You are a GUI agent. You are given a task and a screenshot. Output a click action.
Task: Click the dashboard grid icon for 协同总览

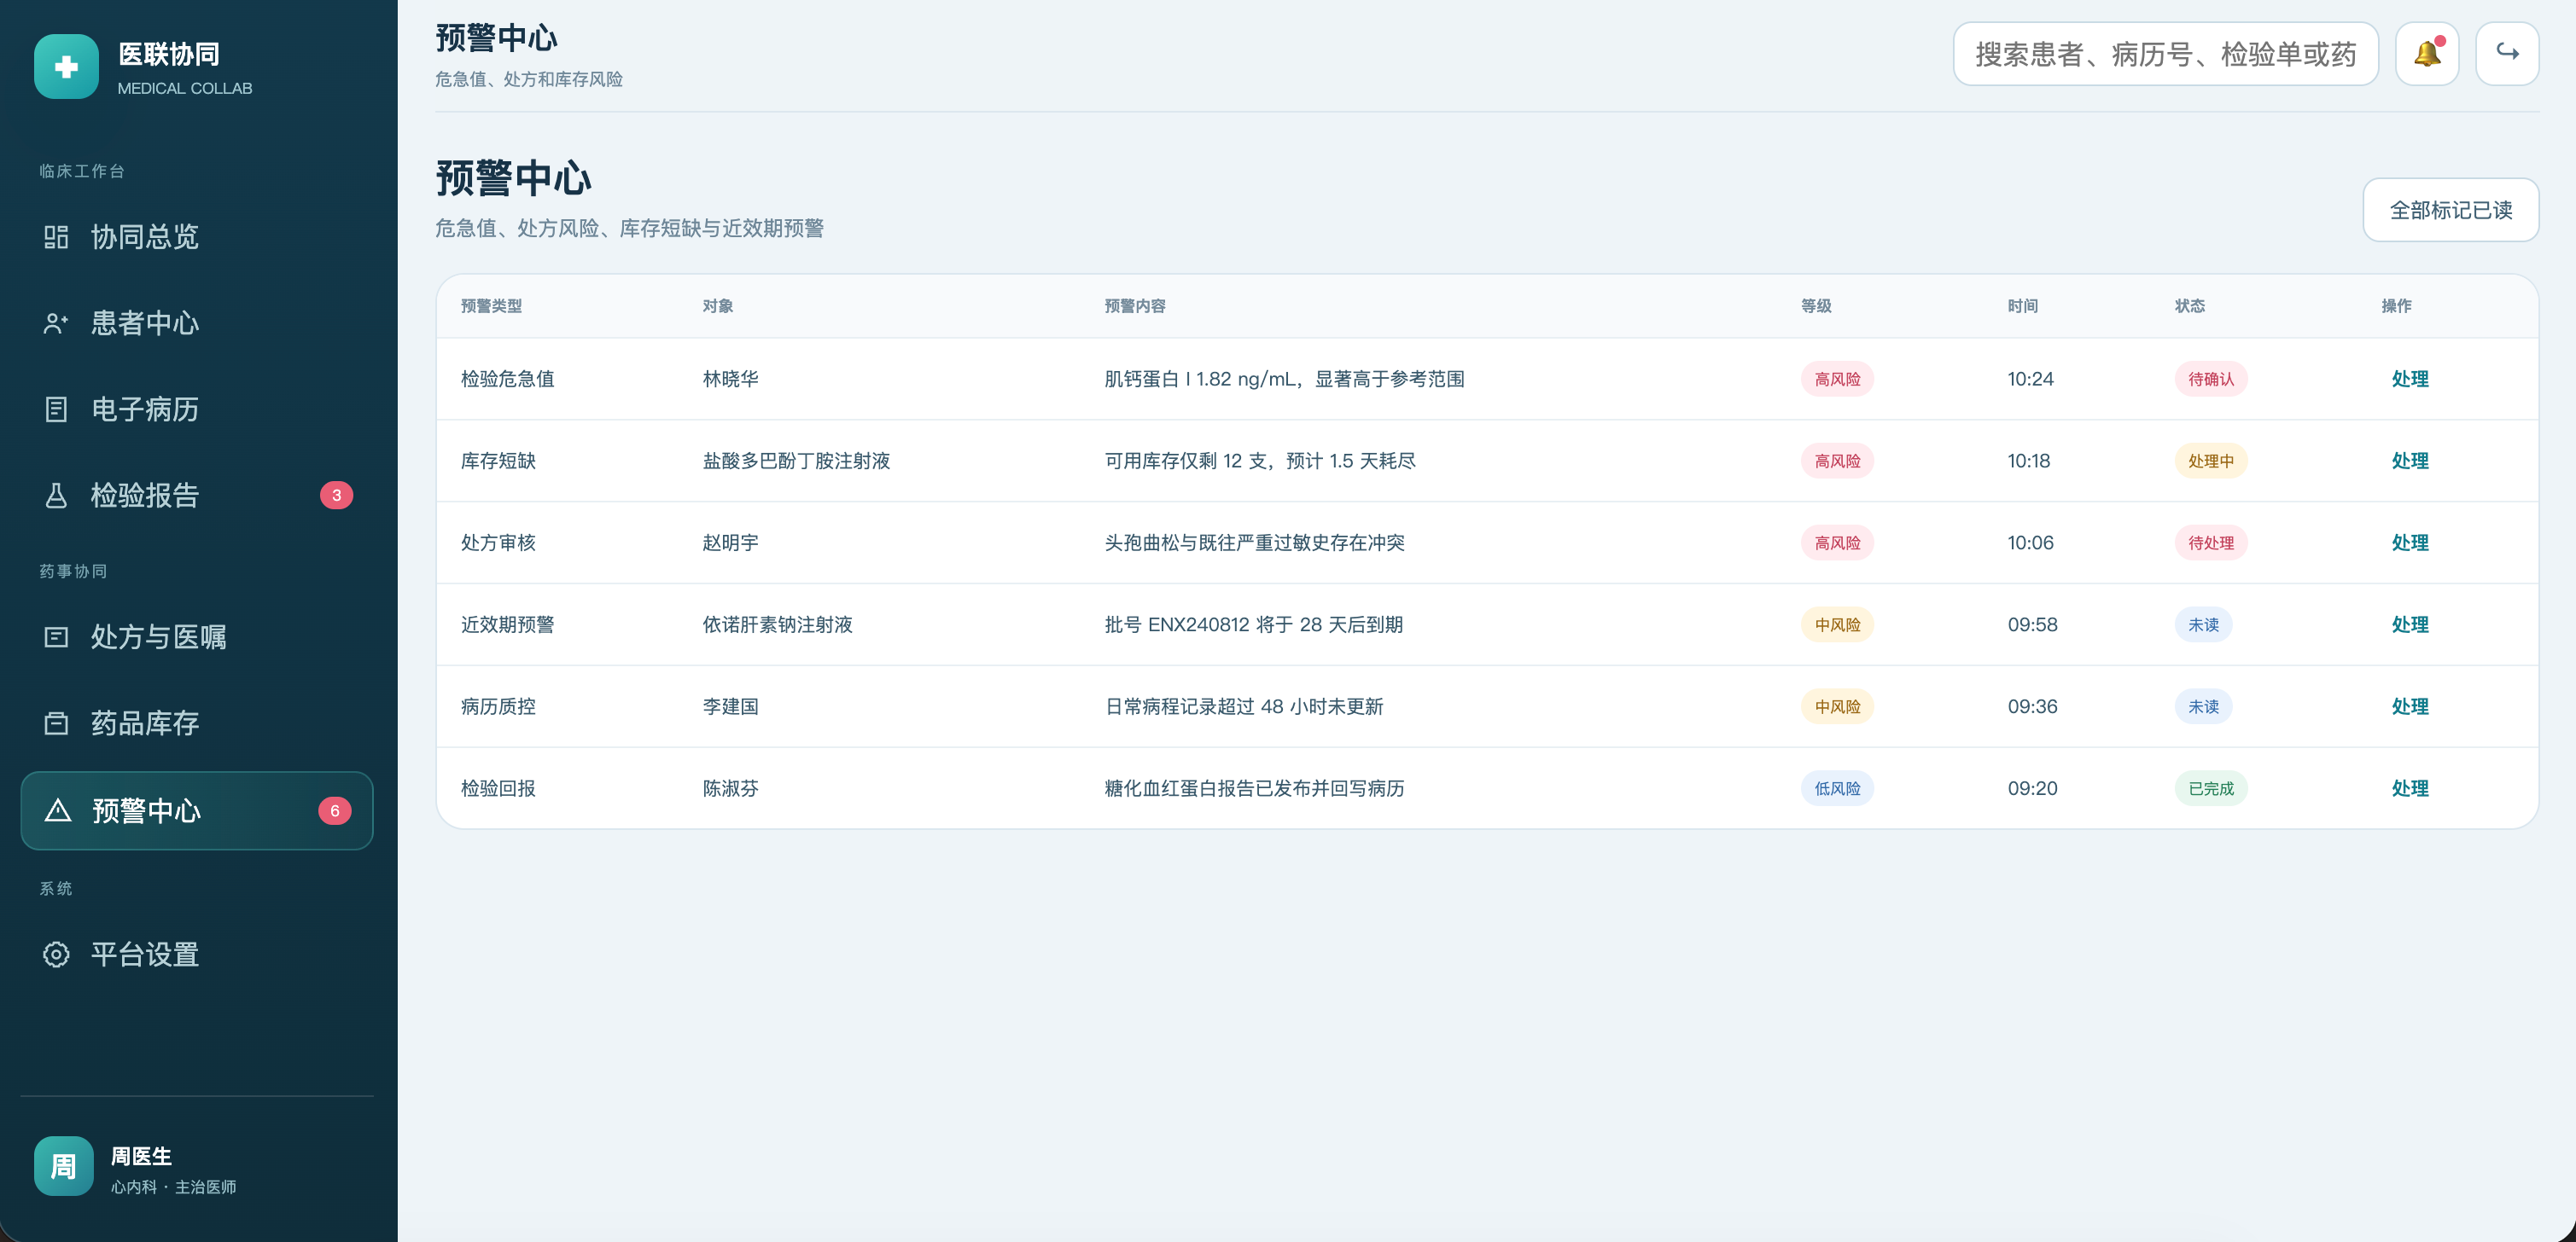coord(56,237)
